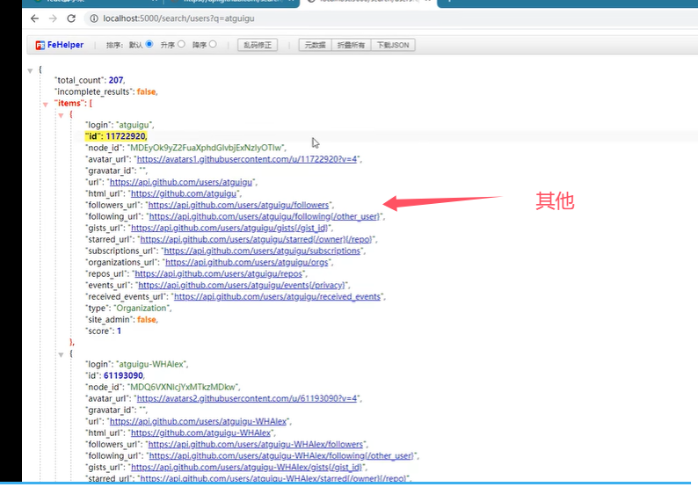Open the atguigu-WHAlex gists_url link
The width and height of the screenshot is (698, 487).
247,468
